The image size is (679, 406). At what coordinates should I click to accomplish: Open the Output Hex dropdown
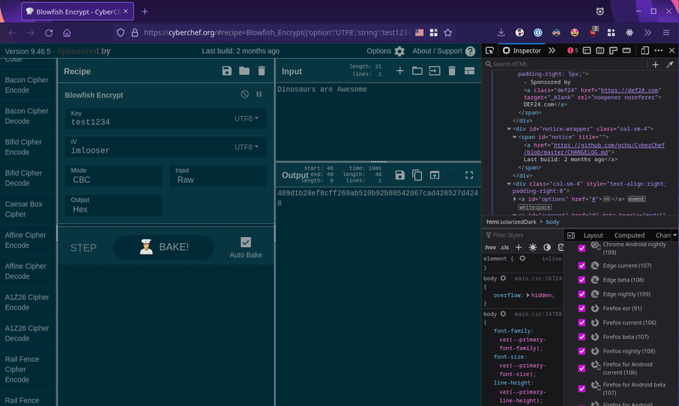(114, 205)
